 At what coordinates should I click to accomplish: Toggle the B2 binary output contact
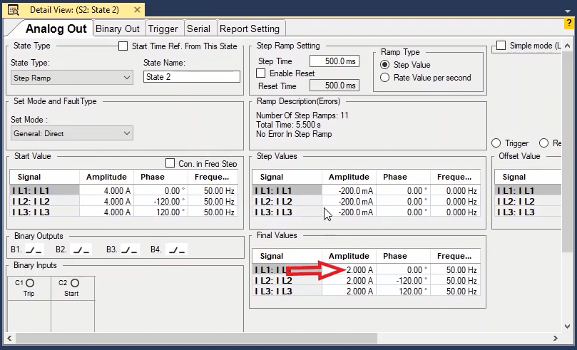click(x=81, y=249)
